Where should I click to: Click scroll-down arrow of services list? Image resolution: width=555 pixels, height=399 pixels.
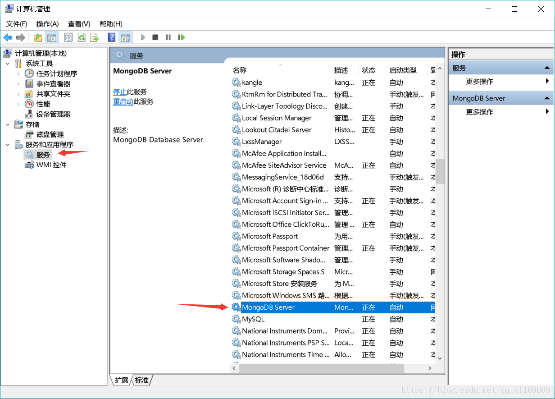point(440,358)
